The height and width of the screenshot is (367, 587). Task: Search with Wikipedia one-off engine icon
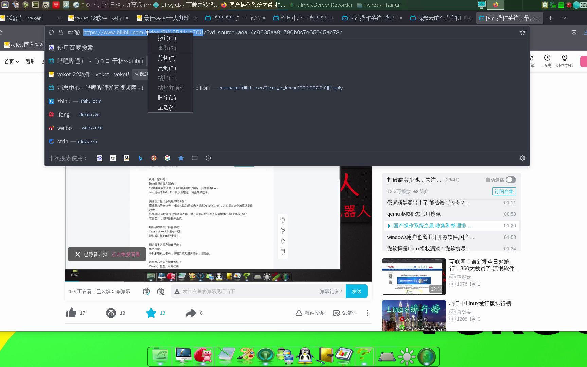pos(113,158)
